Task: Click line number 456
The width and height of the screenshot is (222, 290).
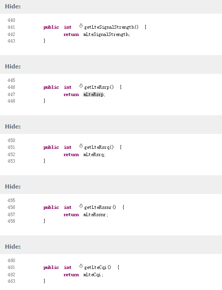Action: coord(11,207)
